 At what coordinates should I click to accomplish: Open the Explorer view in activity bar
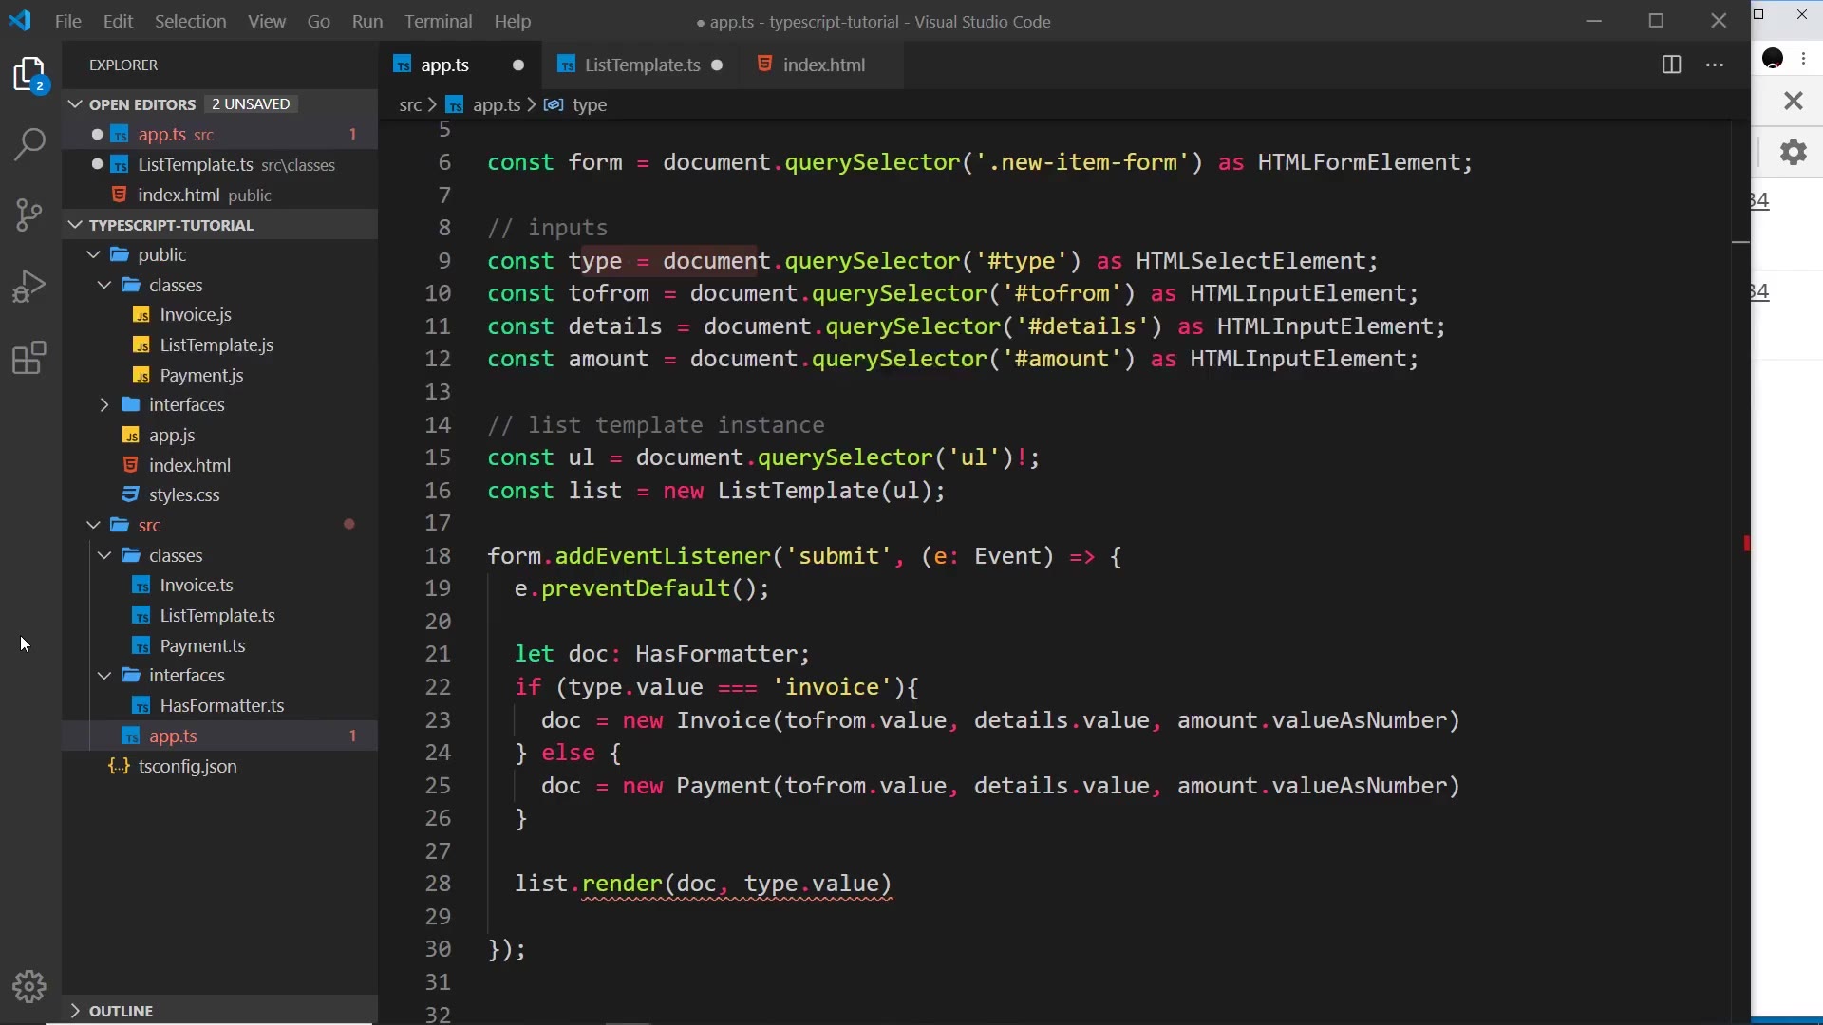click(29, 76)
